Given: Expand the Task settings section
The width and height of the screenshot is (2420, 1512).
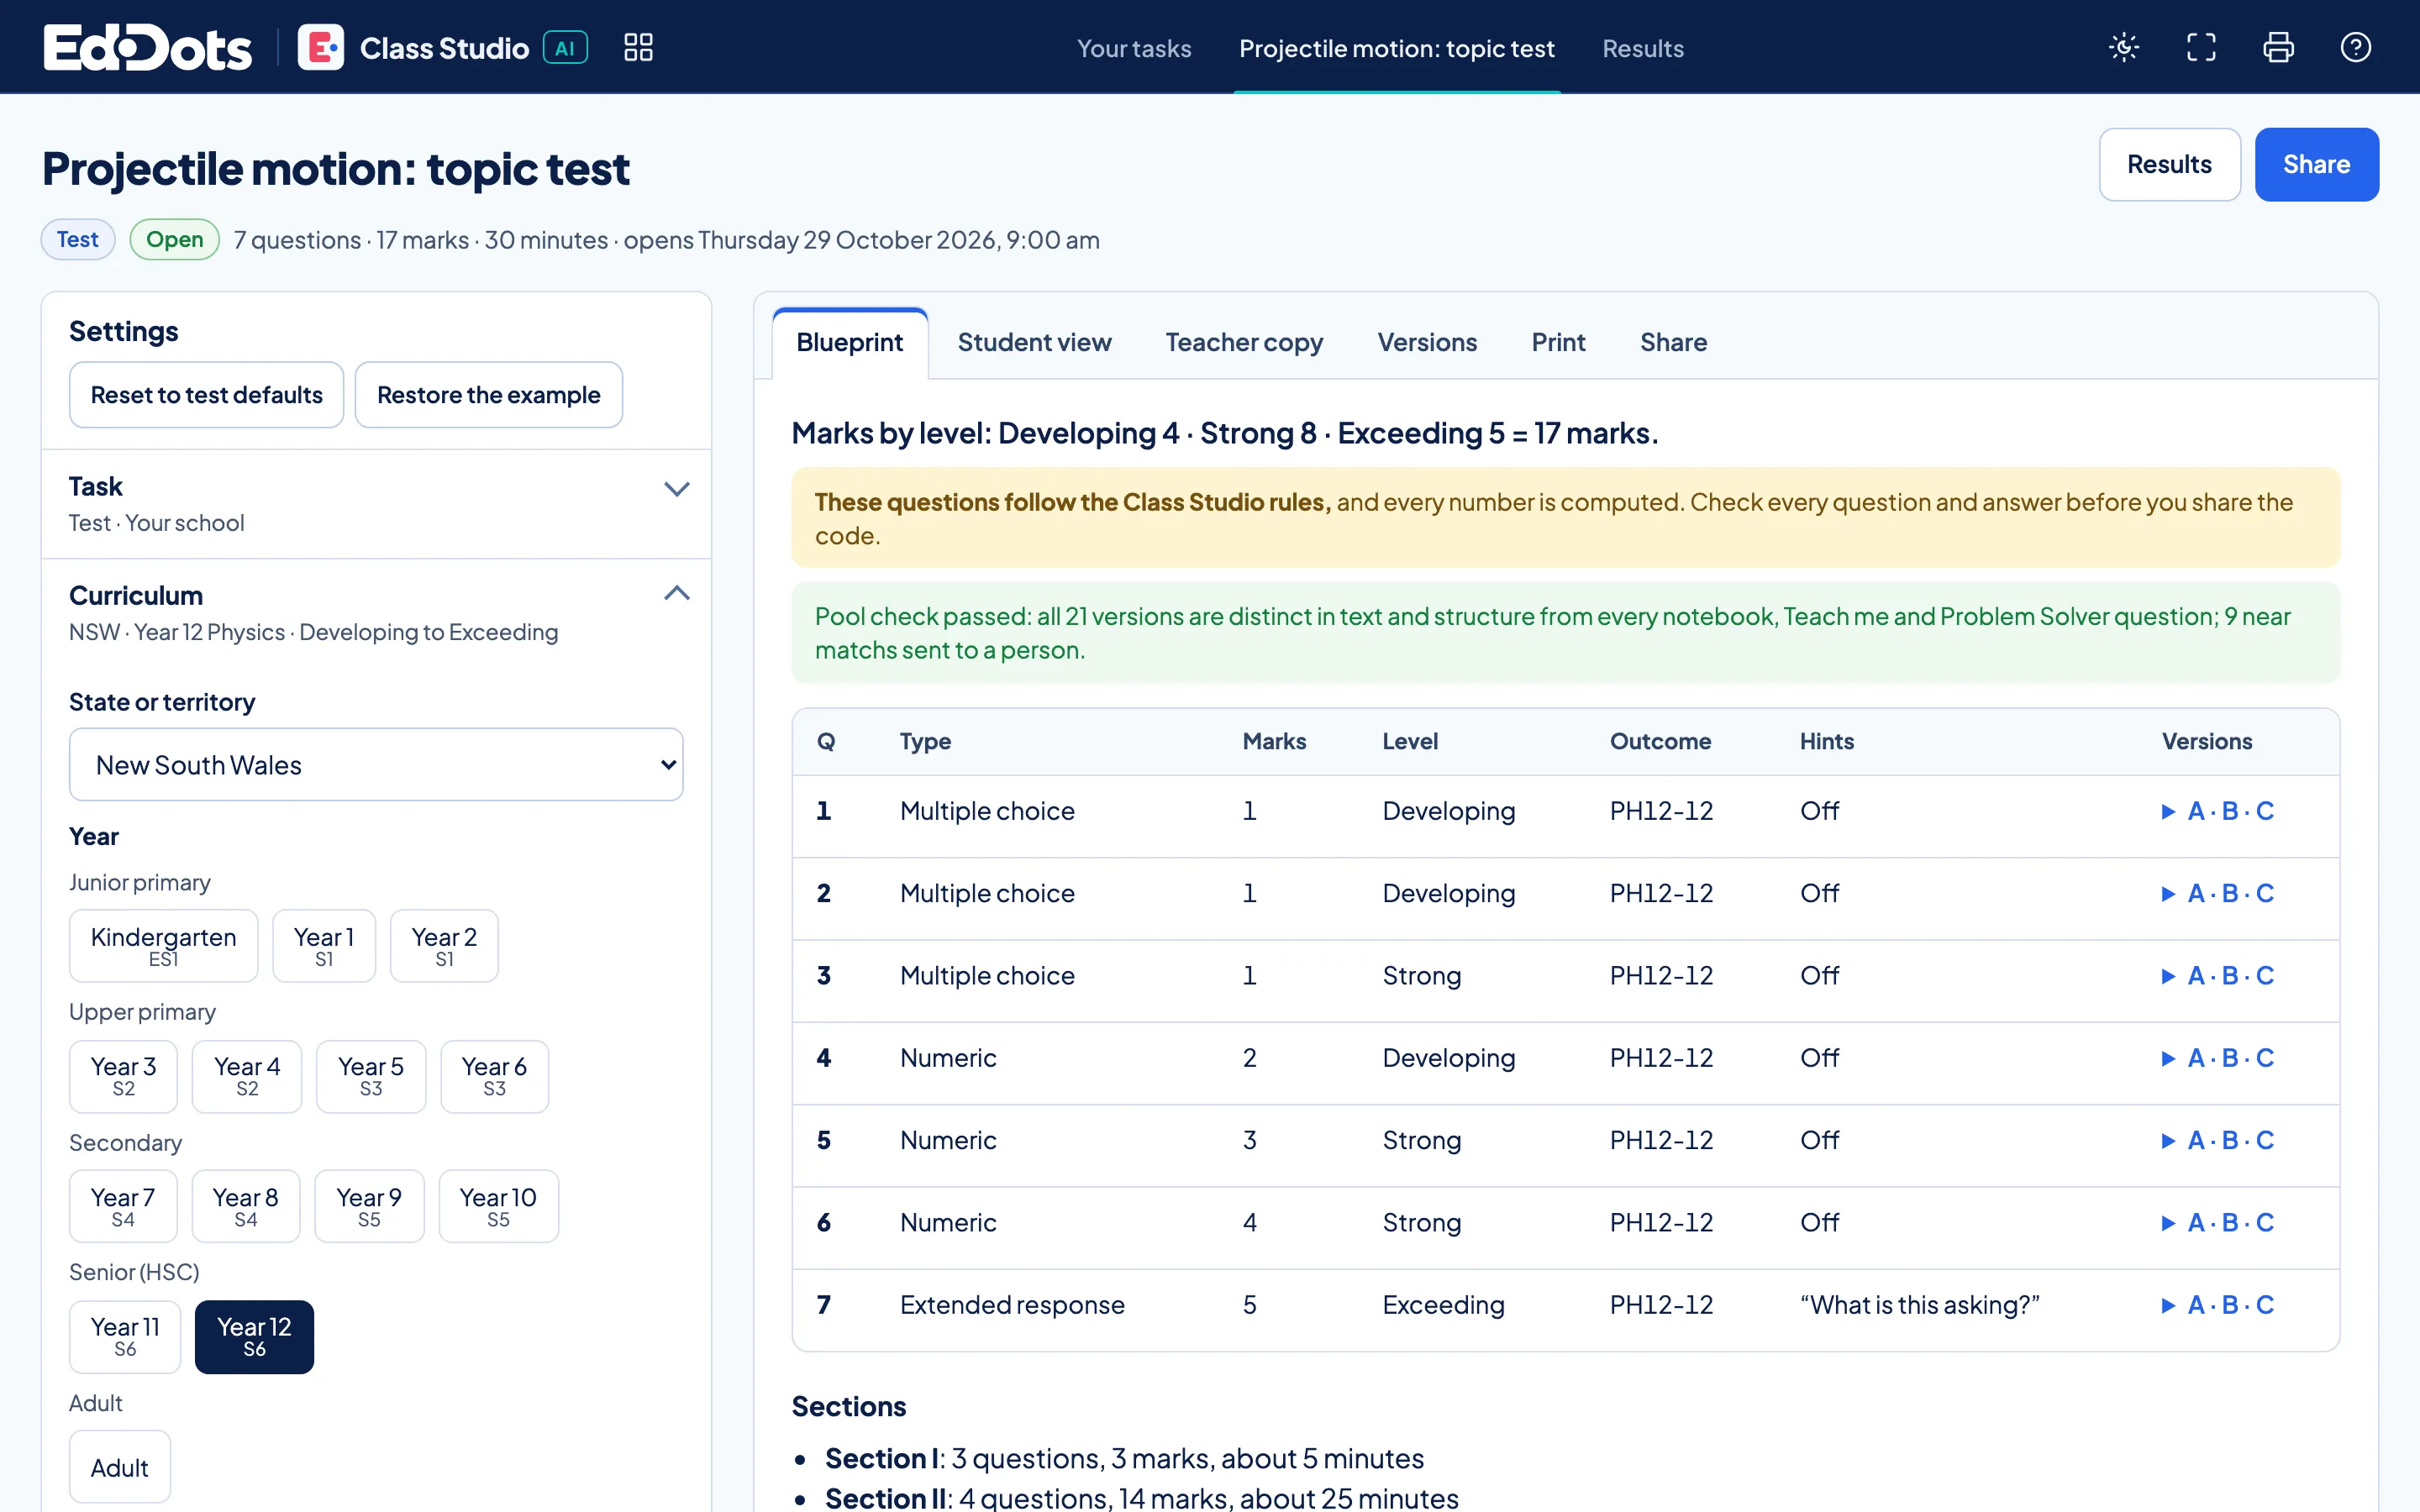Looking at the screenshot, I should (376, 504).
